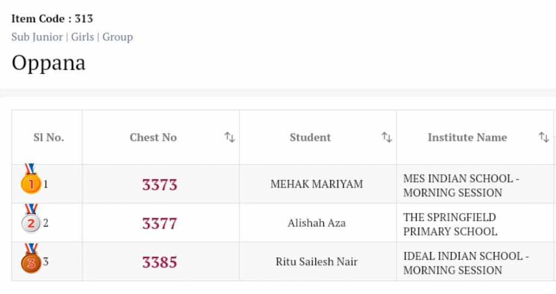
Task: Click the Institute Name header label
Action: [467, 138]
